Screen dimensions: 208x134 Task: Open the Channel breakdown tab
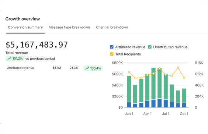(x=112, y=27)
